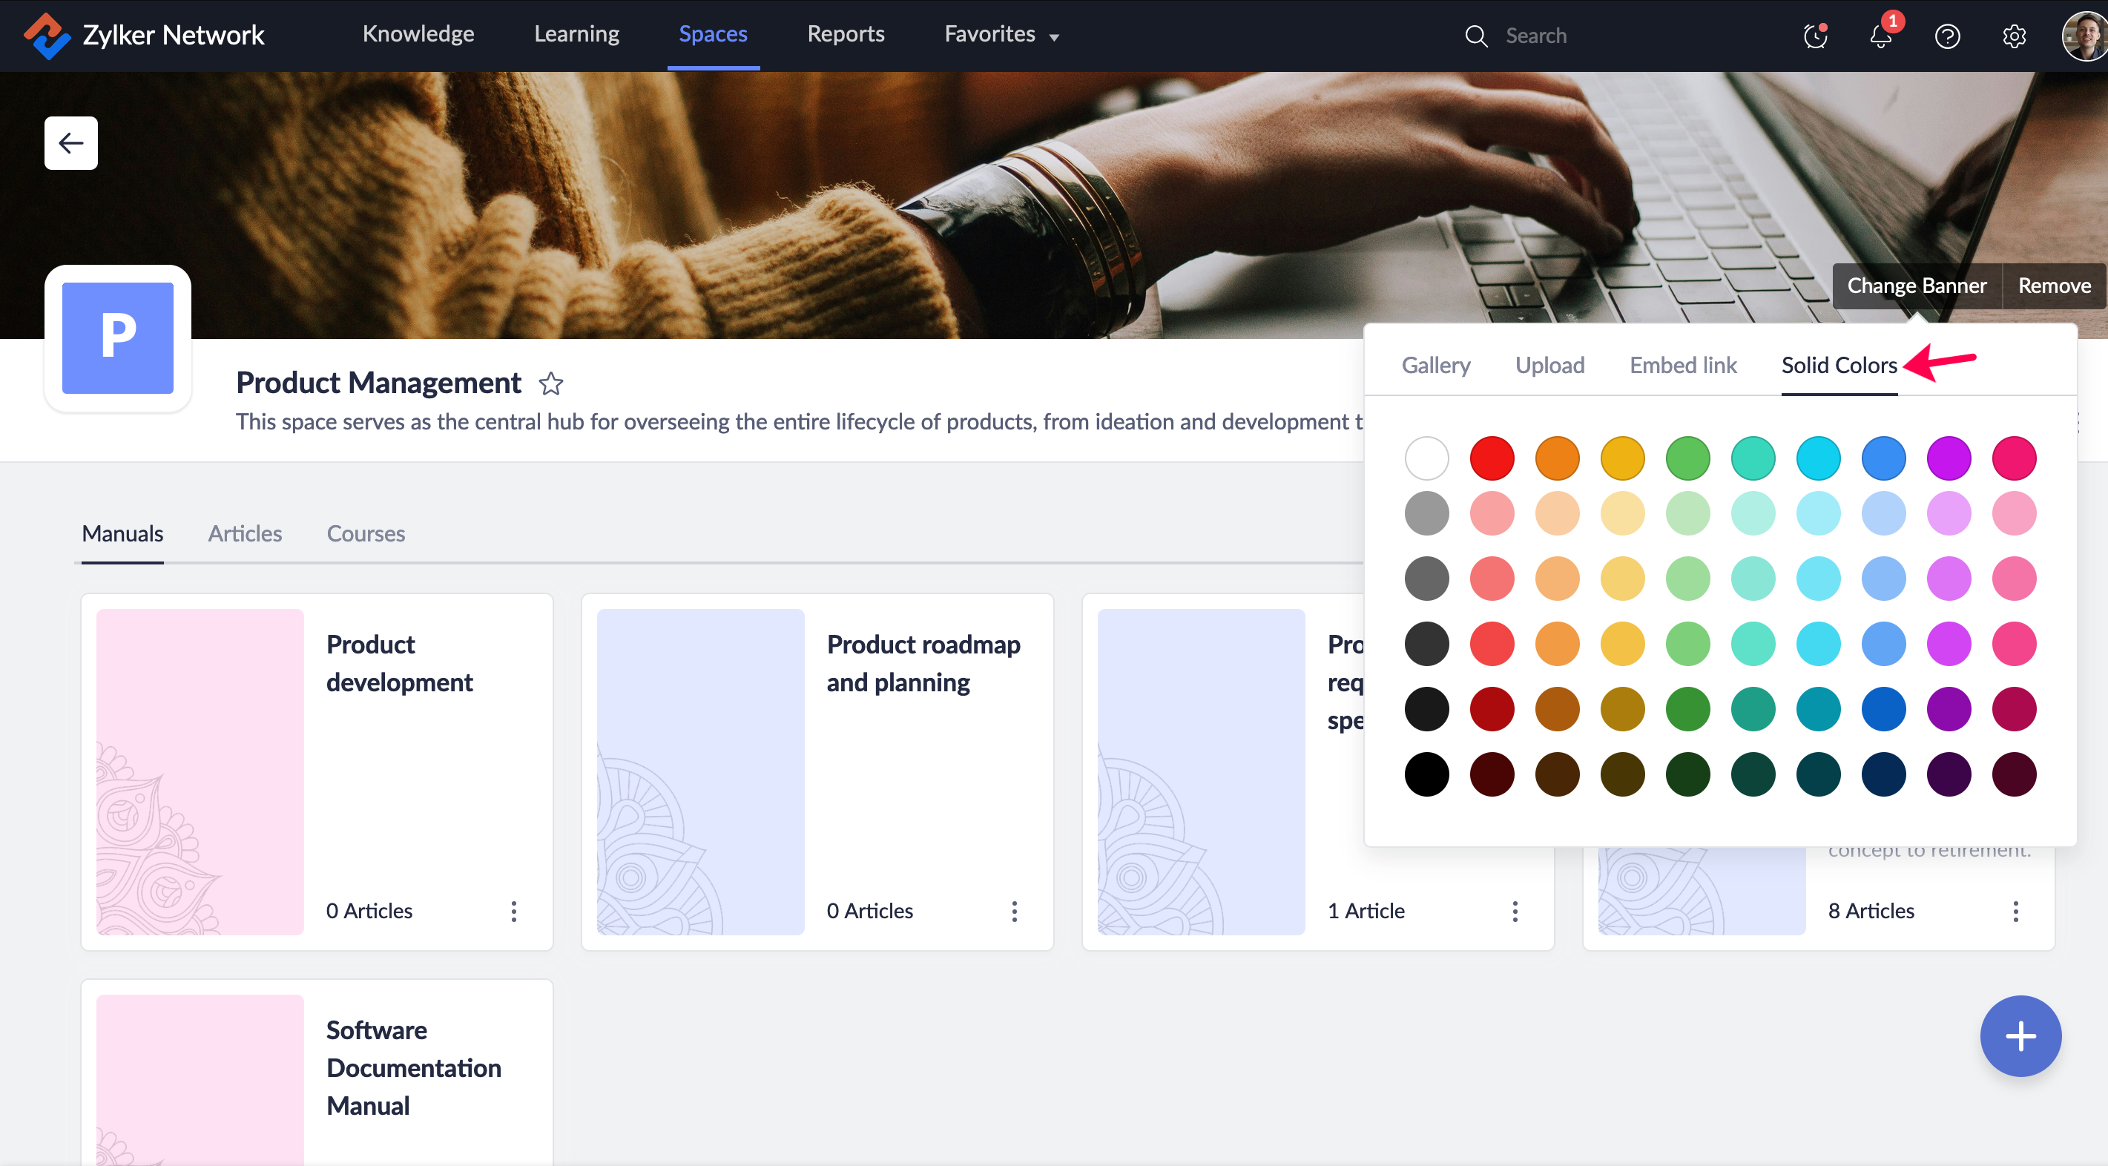Open more options for Product development manual
This screenshot has width=2108, height=1166.
point(514,911)
